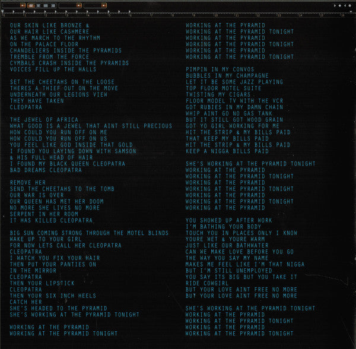Click the line "HOW COULD YOU RUN OFF ON US"

coord(58,138)
